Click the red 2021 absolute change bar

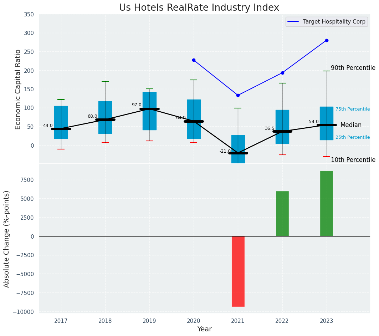coord(238,271)
